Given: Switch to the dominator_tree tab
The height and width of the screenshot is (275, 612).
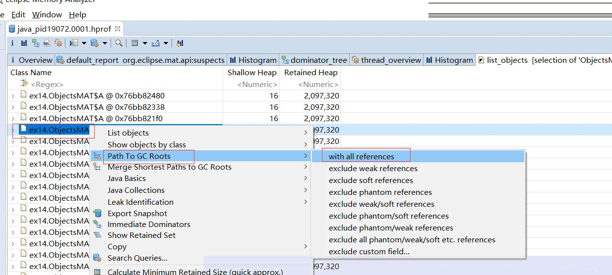Looking at the screenshot, I should click(314, 60).
